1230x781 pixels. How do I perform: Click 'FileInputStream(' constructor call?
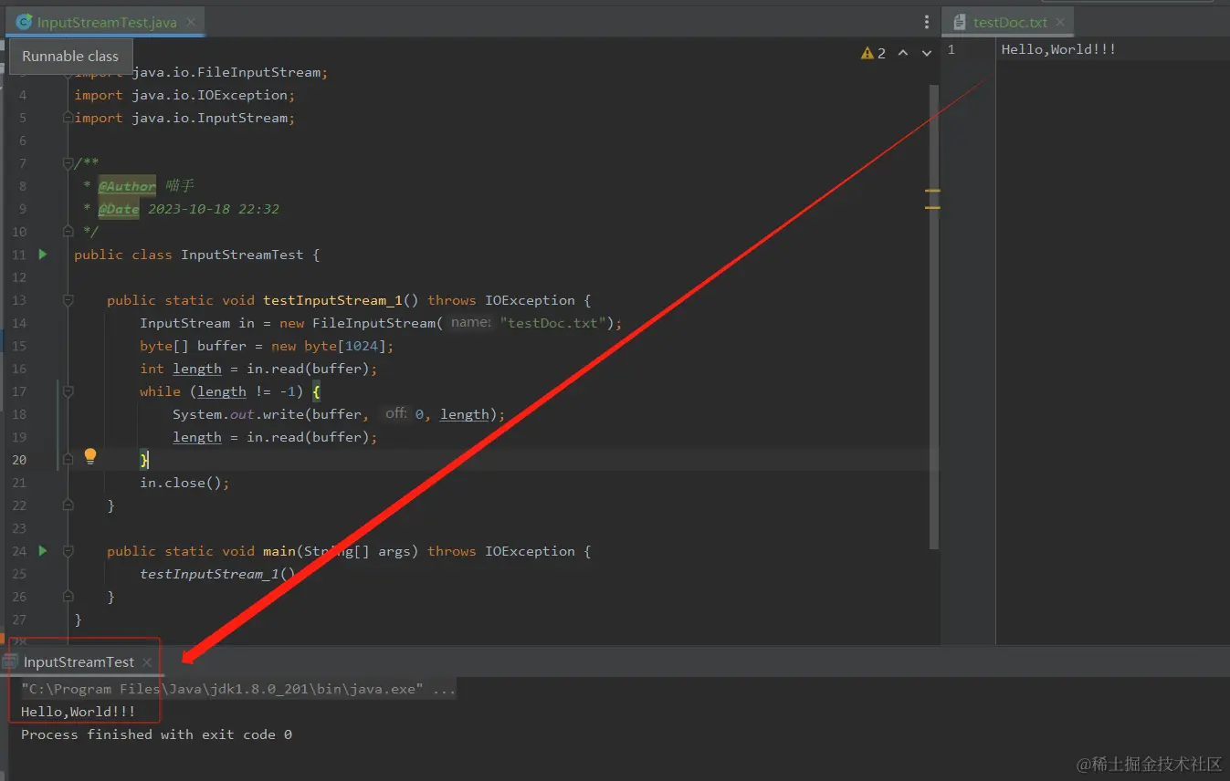pos(377,323)
